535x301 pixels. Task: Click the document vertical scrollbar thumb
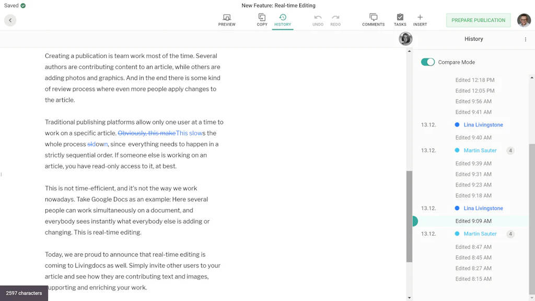[409, 216]
